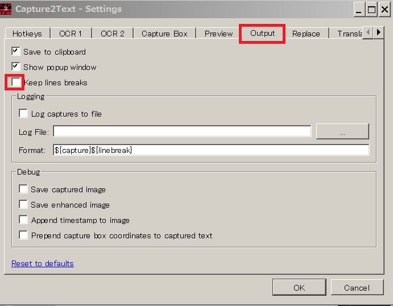Check Save captured image
393x306 pixels.
[x=23, y=189]
